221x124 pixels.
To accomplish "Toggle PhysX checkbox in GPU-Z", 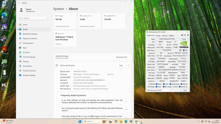I will [x=173, y=87].
